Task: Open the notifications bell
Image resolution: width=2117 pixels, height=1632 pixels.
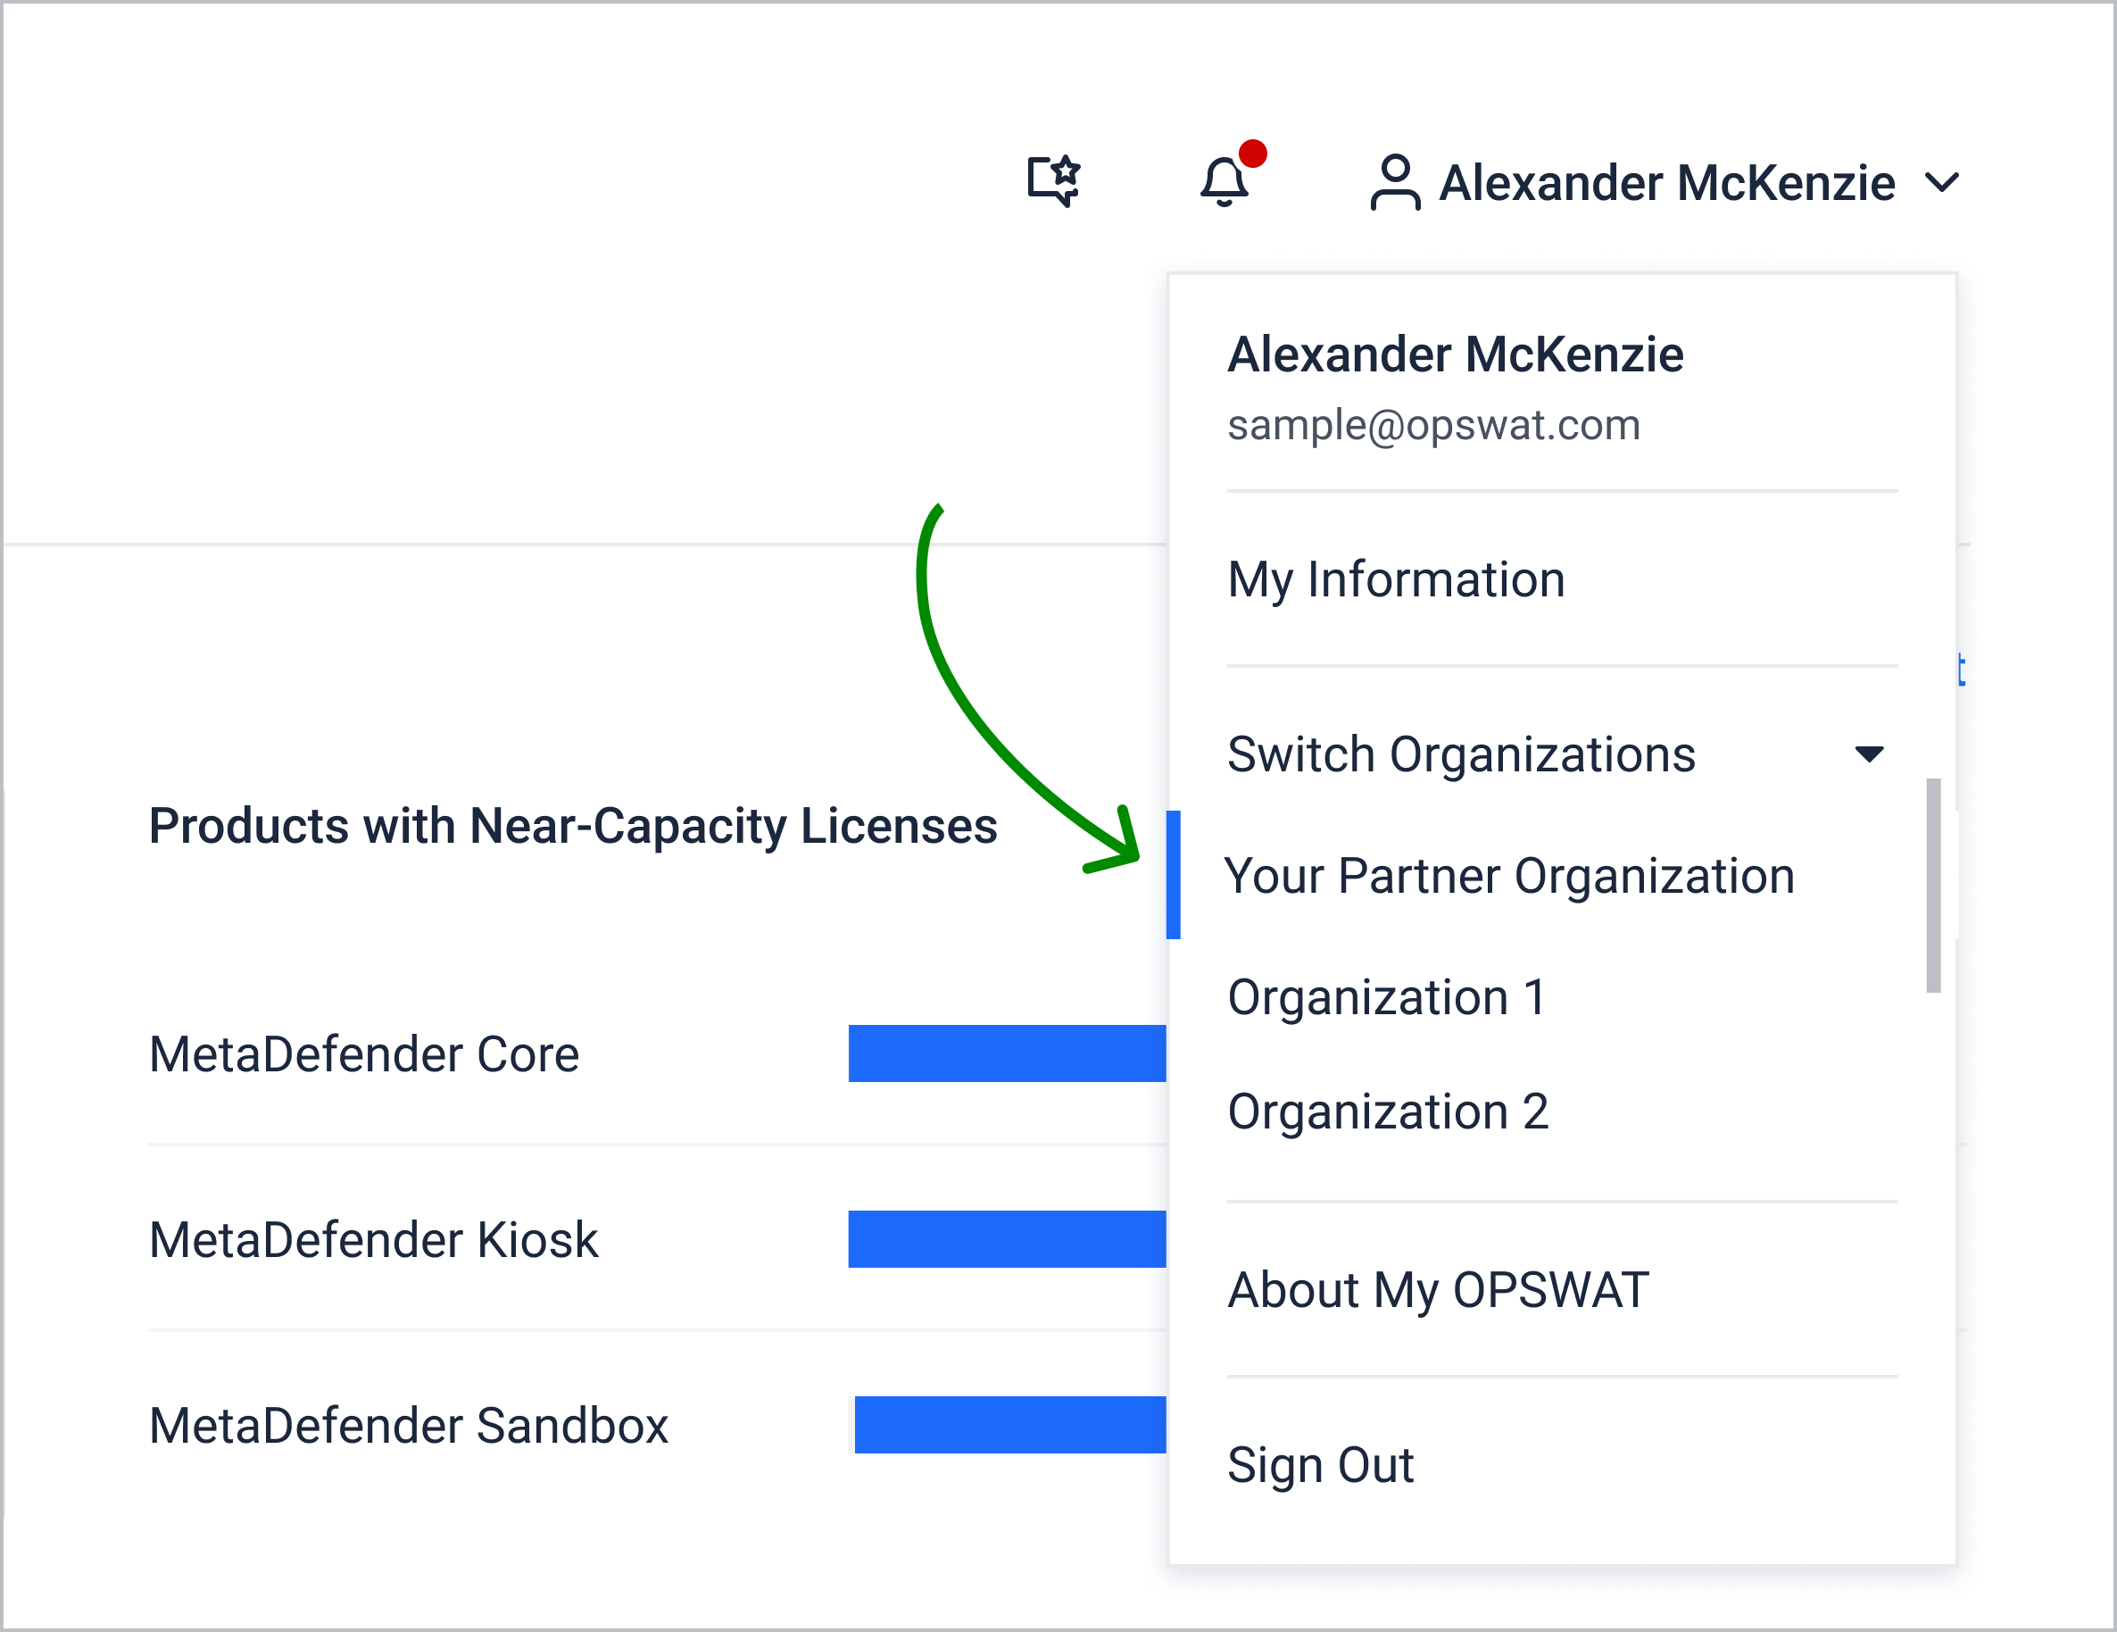Action: (x=1225, y=181)
